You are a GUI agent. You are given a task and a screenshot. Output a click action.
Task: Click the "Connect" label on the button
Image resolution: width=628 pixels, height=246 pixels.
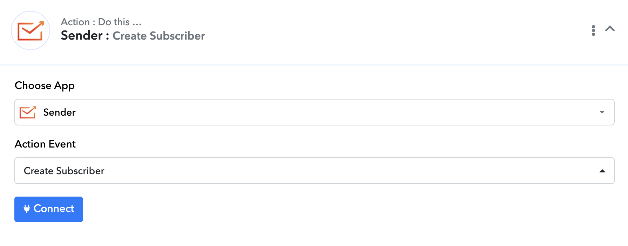click(54, 209)
